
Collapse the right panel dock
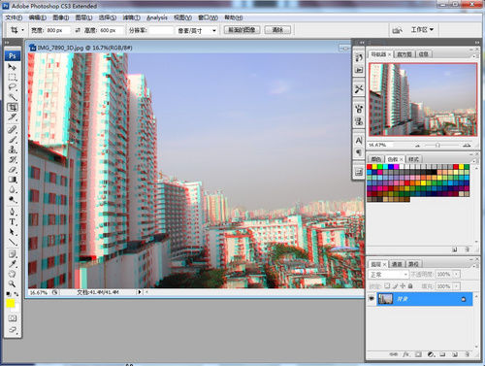(477, 43)
